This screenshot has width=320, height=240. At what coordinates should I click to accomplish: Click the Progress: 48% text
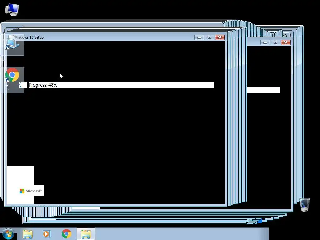(x=43, y=85)
